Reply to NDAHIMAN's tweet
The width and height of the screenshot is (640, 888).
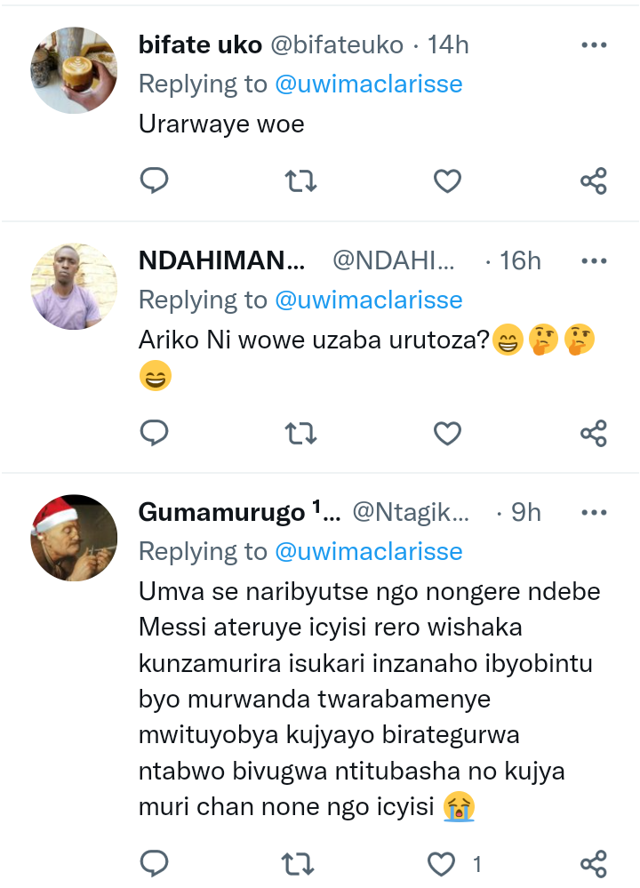[155, 433]
